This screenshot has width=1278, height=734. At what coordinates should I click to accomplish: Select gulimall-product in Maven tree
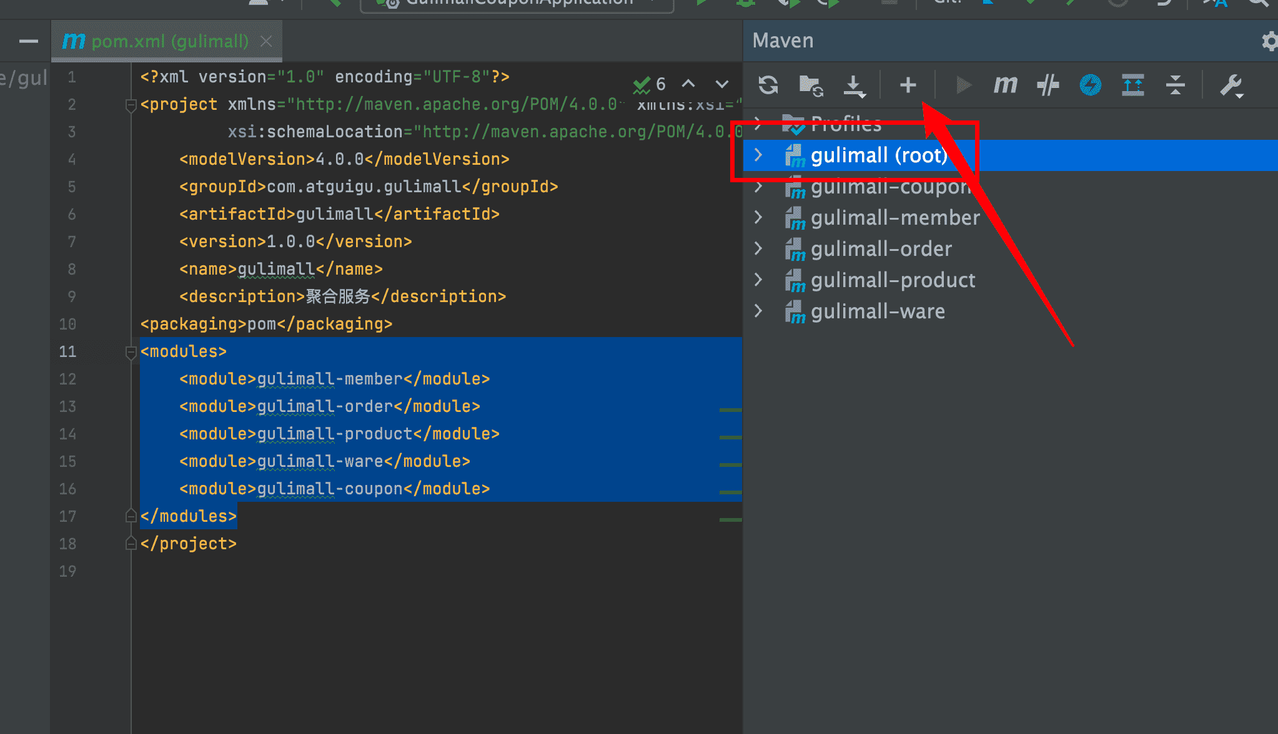click(x=892, y=280)
